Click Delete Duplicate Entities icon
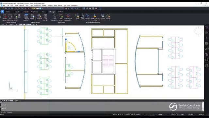209x118 pixels. (95, 16)
